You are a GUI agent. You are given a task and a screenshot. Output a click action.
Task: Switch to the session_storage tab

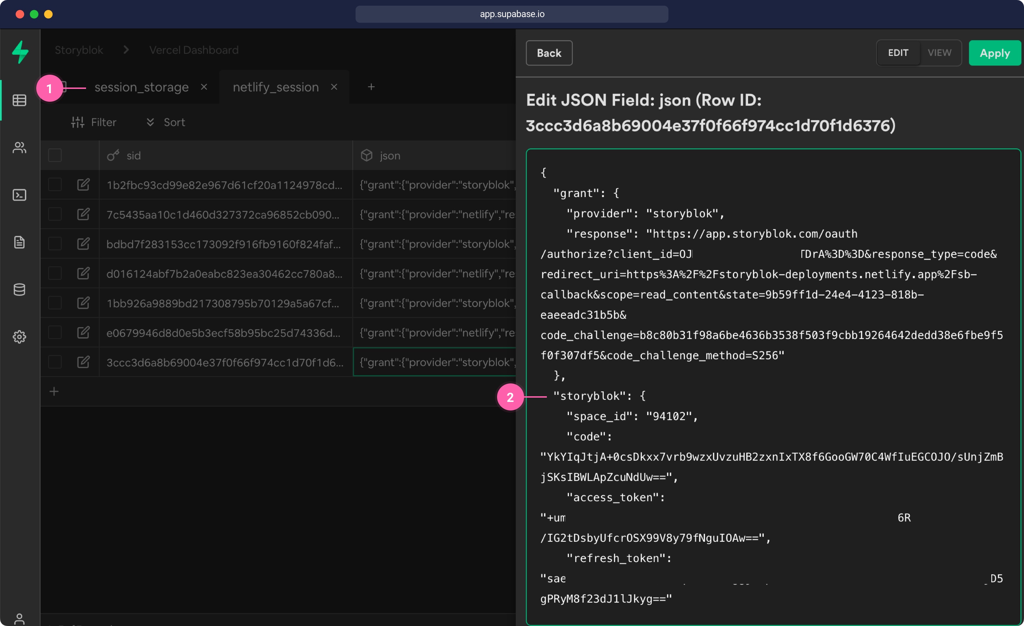tap(141, 87)
